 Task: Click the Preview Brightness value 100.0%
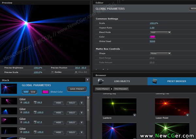point(38,68)
